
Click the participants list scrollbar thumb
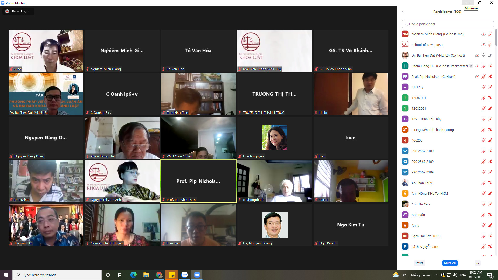[496, 38]
